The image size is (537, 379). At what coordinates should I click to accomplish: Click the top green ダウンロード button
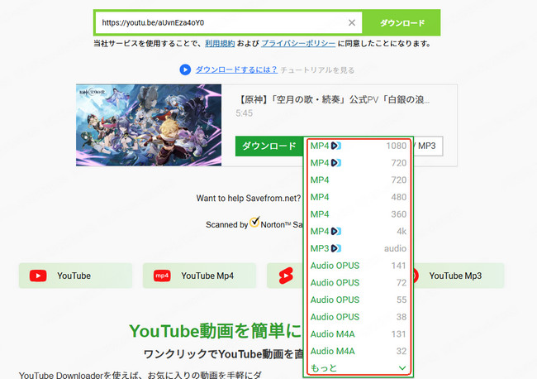pos(402,22)
